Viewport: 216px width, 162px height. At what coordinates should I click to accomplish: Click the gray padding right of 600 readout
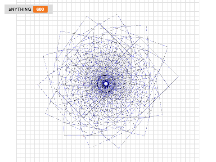50,9
